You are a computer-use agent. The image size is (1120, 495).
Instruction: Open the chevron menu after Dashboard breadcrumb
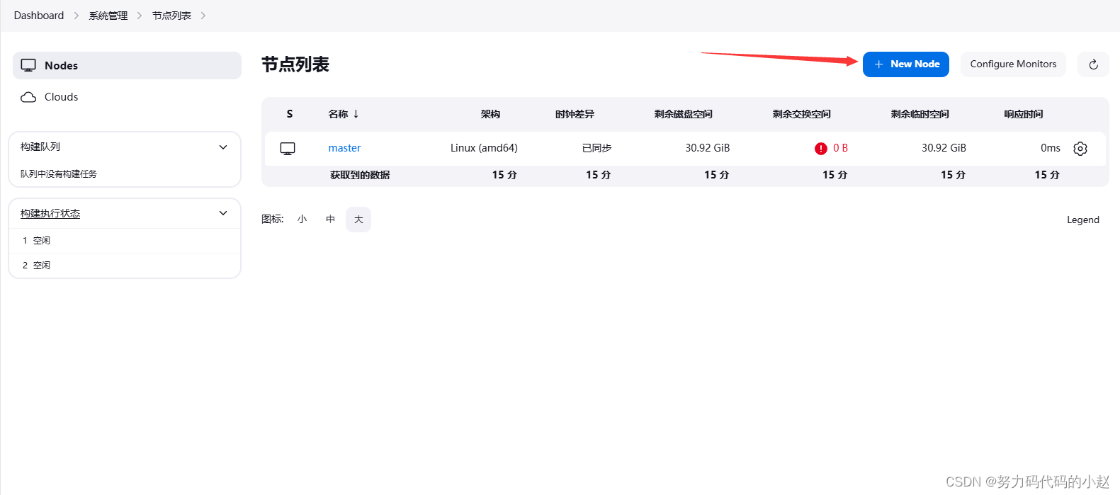pyautogui.click(x=77, y=16)
